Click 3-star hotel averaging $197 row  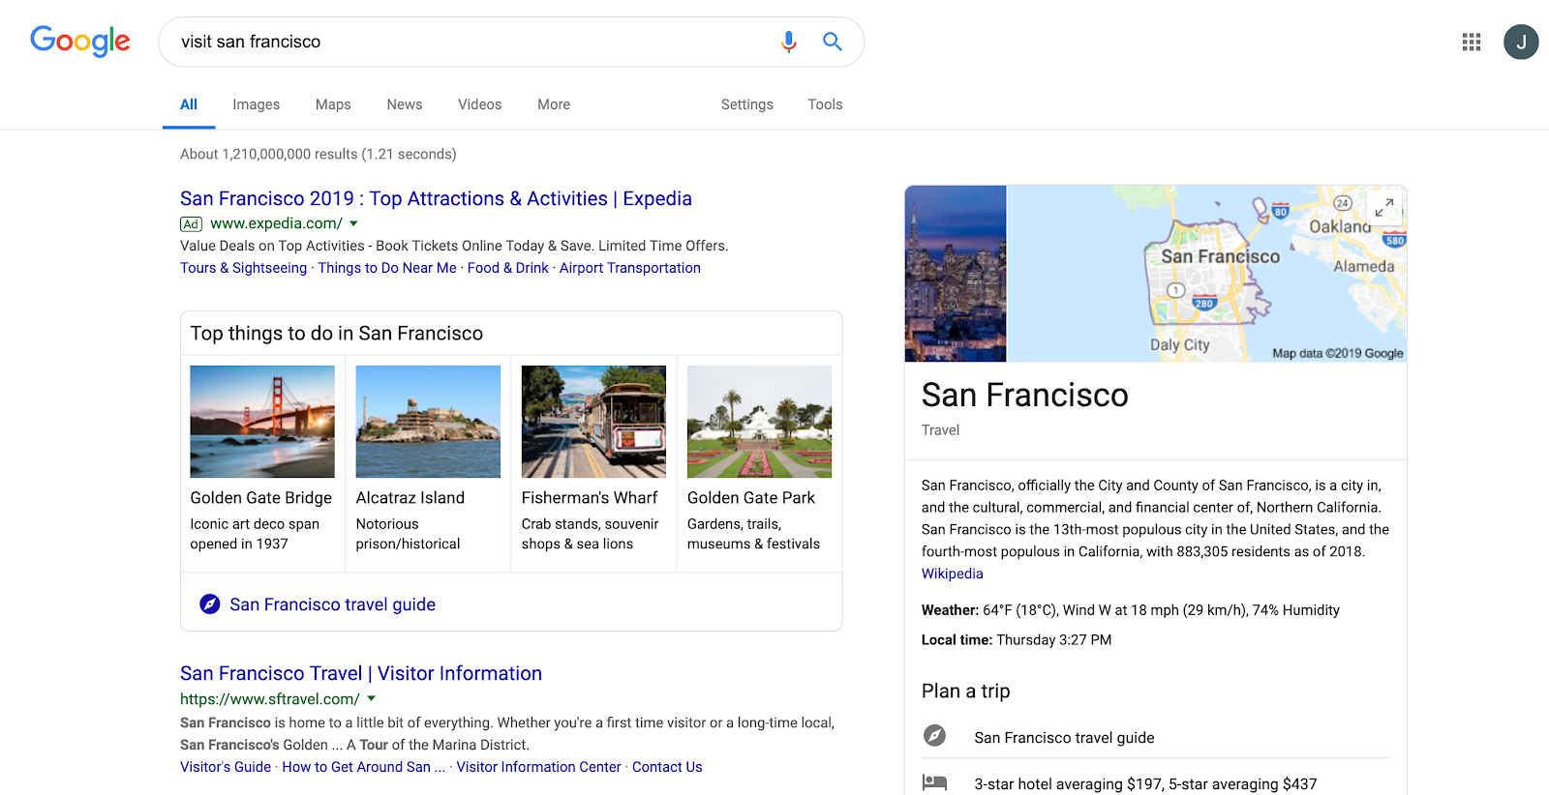(1145, 783)
